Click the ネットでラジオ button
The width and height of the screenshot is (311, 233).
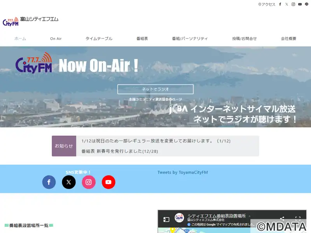(155, 89)
